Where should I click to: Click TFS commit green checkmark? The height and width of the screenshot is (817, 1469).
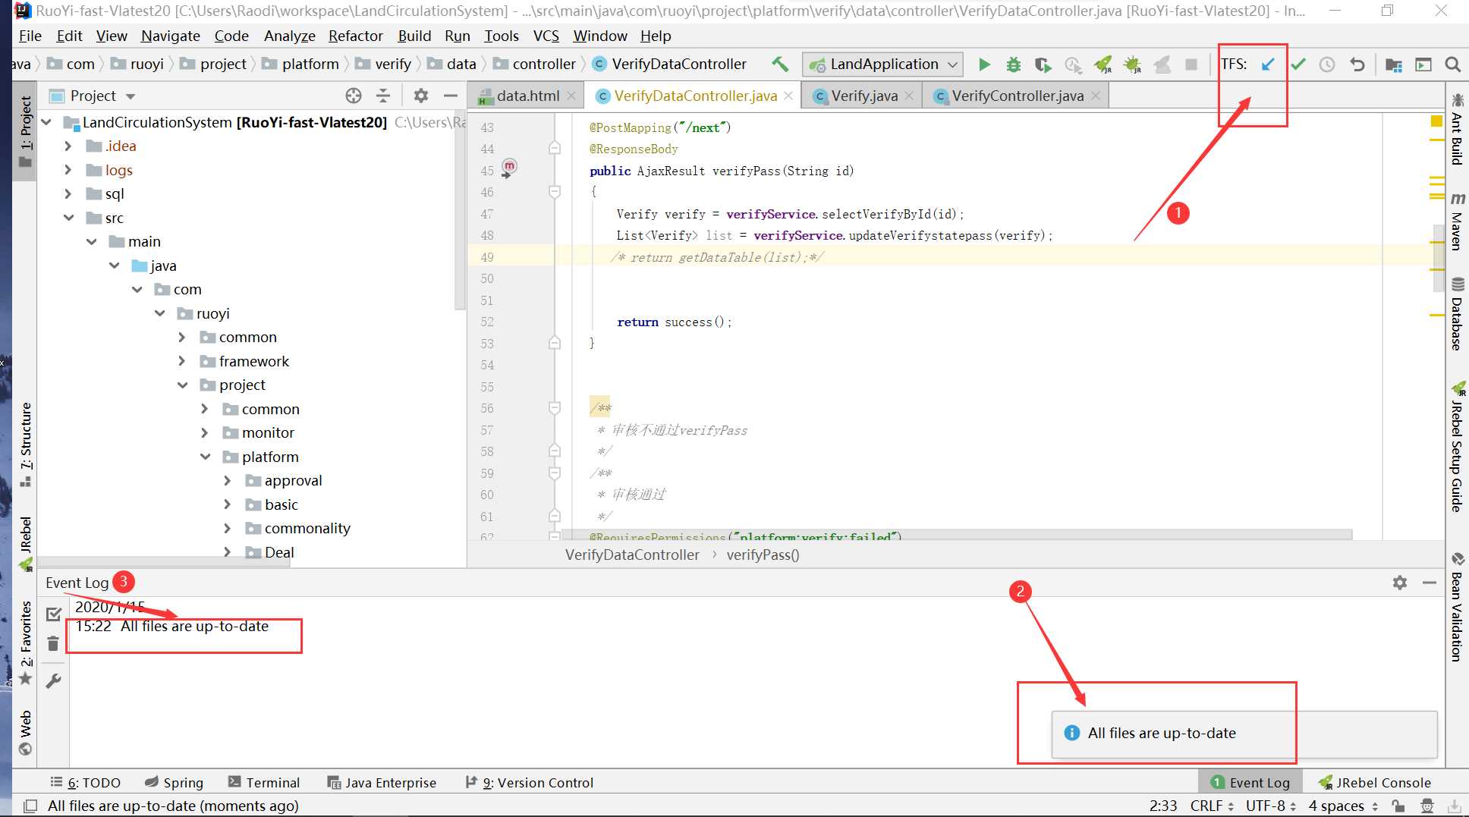click(1298, 64)
